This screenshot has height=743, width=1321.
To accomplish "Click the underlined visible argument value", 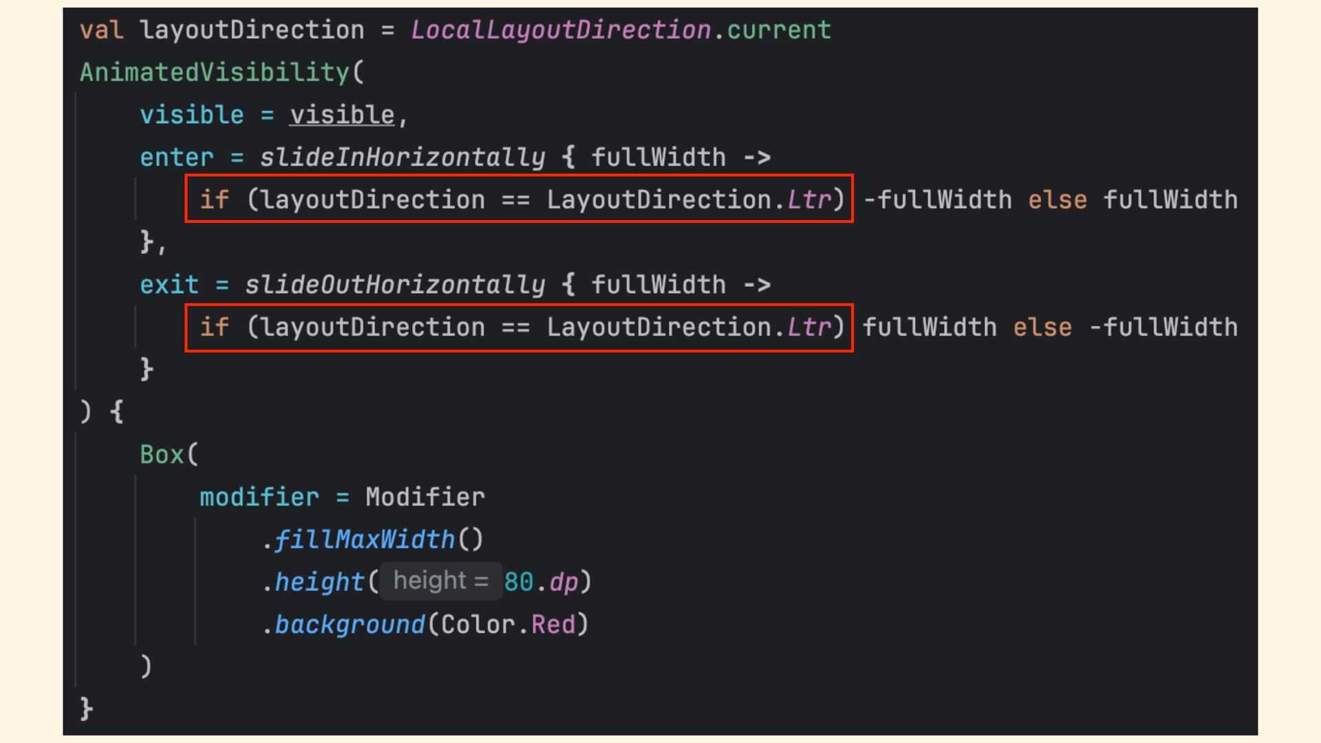I will [342, 115].
